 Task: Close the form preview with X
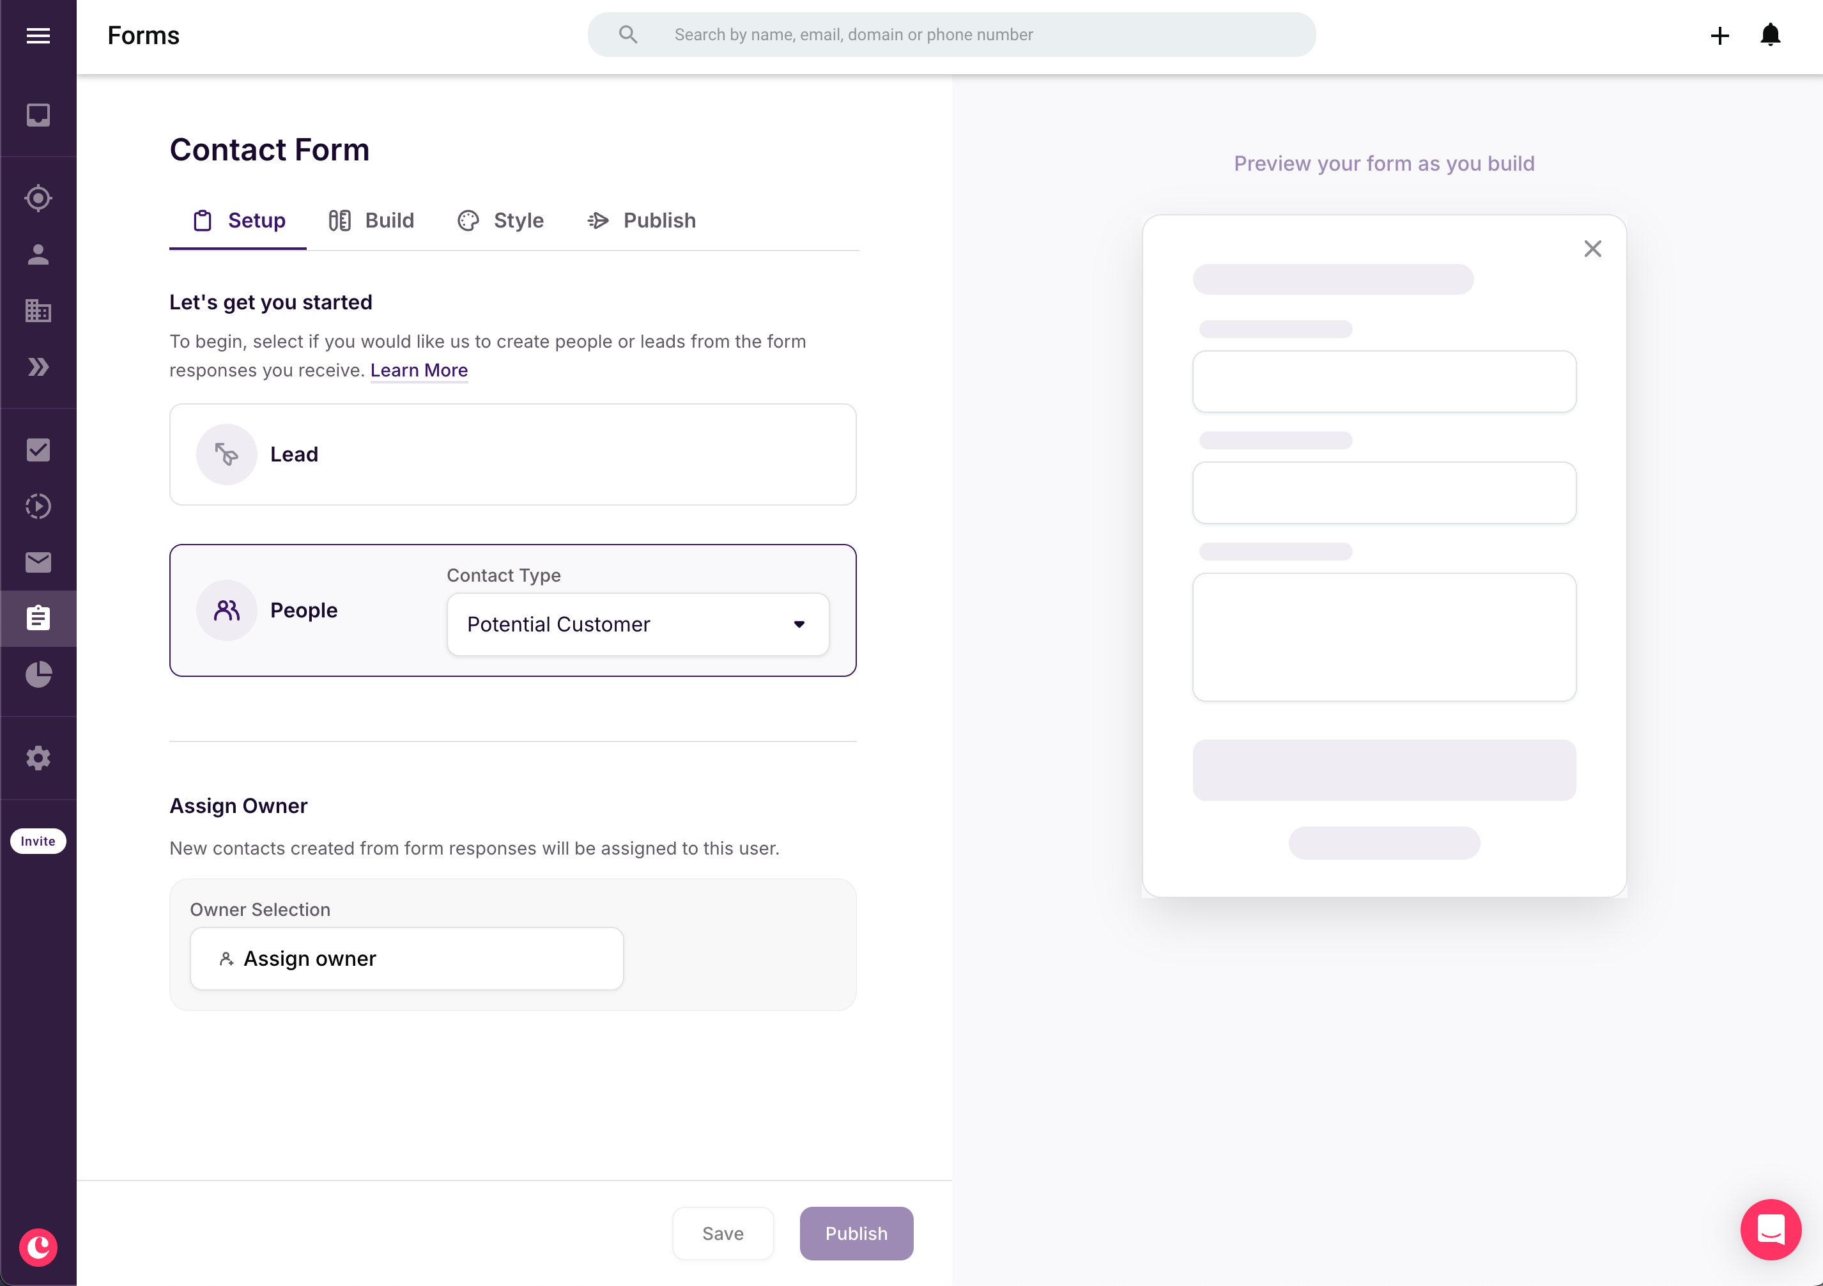pos(1593,249)
